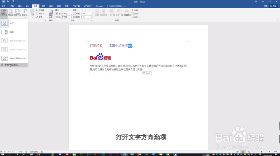
Task: Choose rotate all text 90° option
Action: [x=14, y=41]
